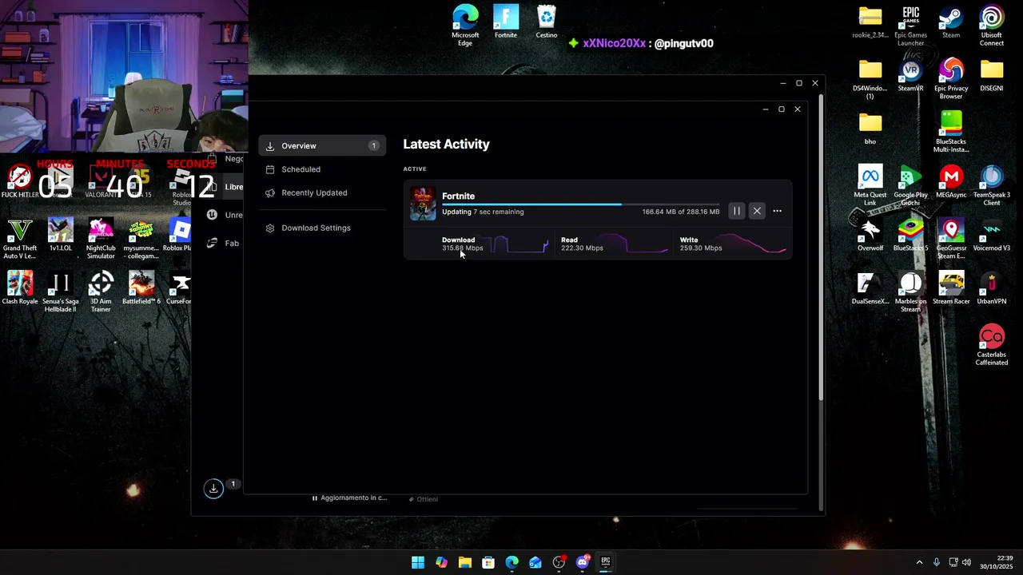
Task: Select SteamVR desktop icon
Action: pos(910,75)
